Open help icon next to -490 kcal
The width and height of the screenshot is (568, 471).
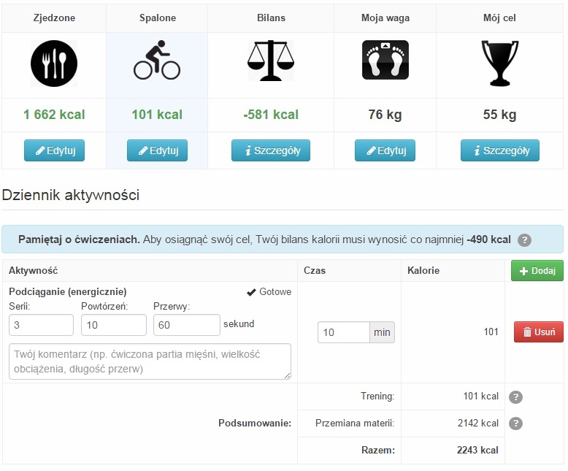click(524, 240)
